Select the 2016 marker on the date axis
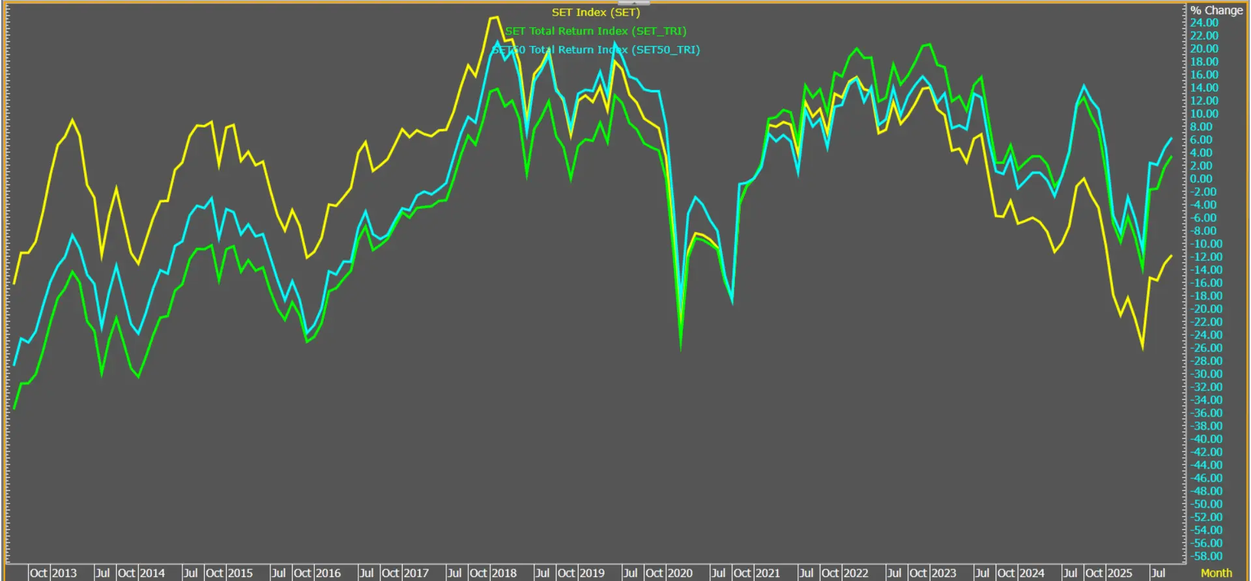Viewport: 1251px width, 581px height. (328, 573)
